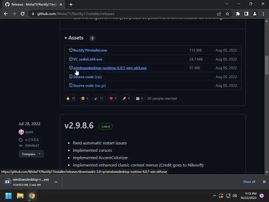Viewport: 269px width, 202px height.
Task: Open Chrome's three-dot menu
Action: point(263,14)
